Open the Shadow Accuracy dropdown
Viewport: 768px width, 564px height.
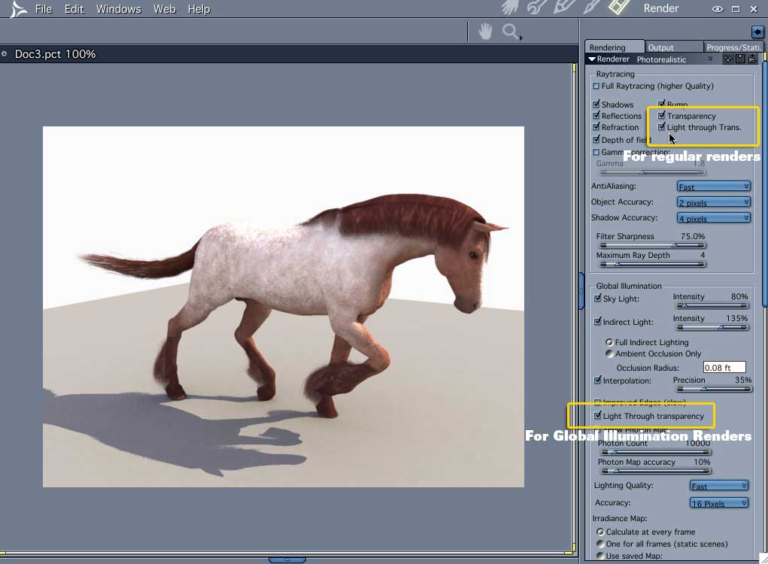(714, 218)
